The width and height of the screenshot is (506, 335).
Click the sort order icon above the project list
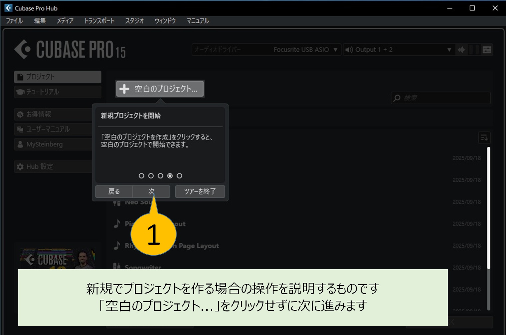(484, 137)
